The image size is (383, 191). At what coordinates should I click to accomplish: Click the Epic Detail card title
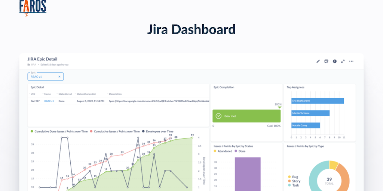tap(37, 87)
